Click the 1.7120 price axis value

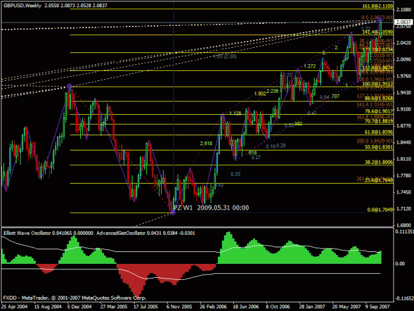pos(403,209)
